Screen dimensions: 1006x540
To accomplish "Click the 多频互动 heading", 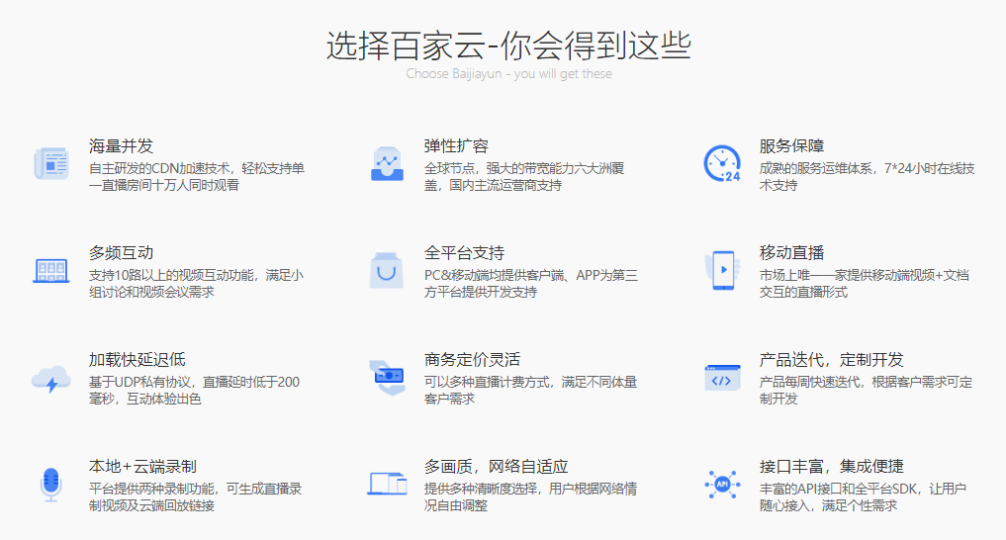I will coord(122,252).
